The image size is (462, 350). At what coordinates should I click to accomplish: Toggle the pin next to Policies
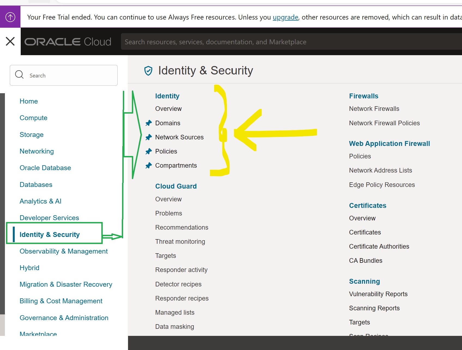pyautogui.click(x=148, y=151)
